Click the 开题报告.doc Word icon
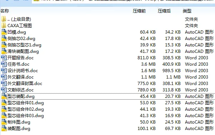 [4, 58]
